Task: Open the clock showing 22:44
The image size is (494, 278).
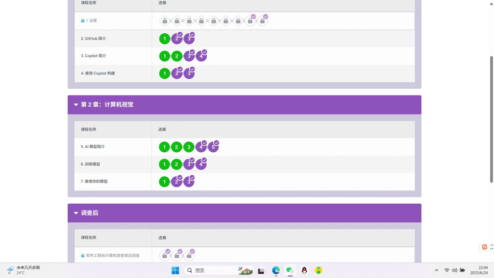Action: tap(479, 270)
